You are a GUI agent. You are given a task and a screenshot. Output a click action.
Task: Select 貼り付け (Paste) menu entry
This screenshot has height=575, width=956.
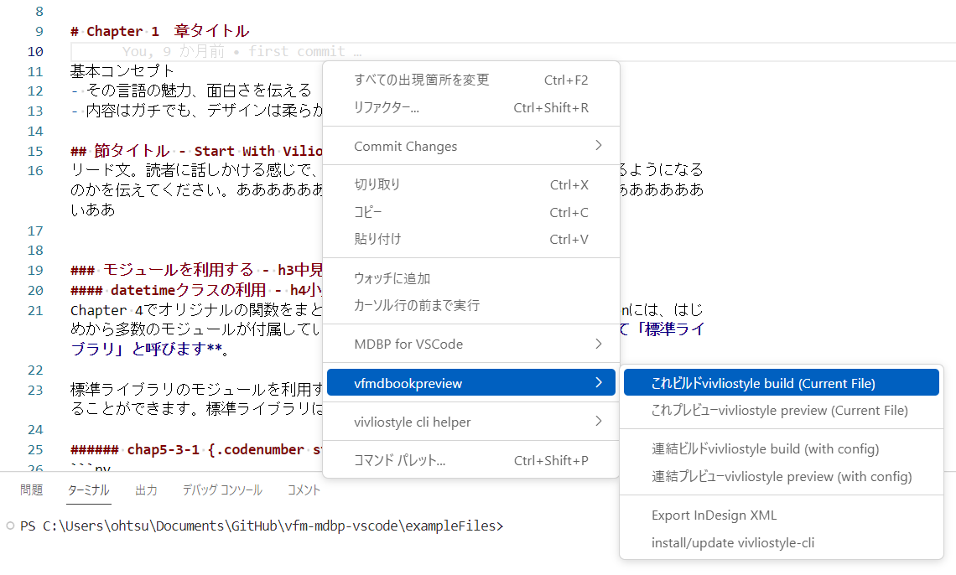[x=470, y=240]
